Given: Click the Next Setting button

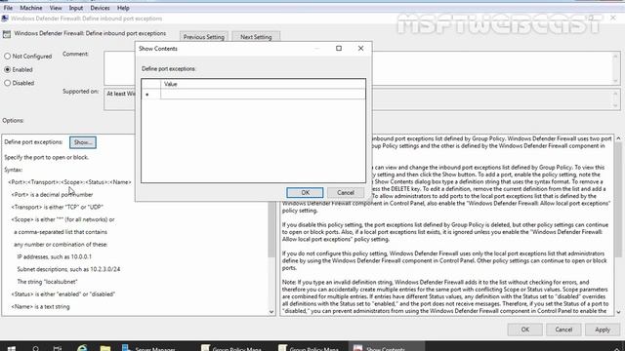Looking at the screenshot, I should click(x=256, y=37).
